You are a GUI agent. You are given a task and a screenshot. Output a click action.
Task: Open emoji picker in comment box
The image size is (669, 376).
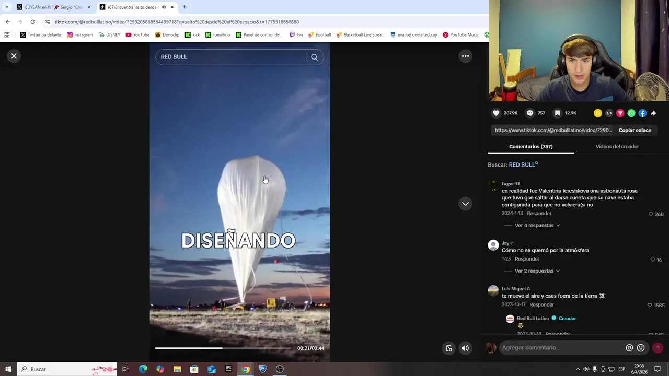click(641, 348)
